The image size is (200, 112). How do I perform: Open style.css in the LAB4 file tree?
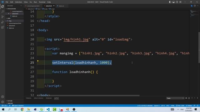tap(14, 28)
